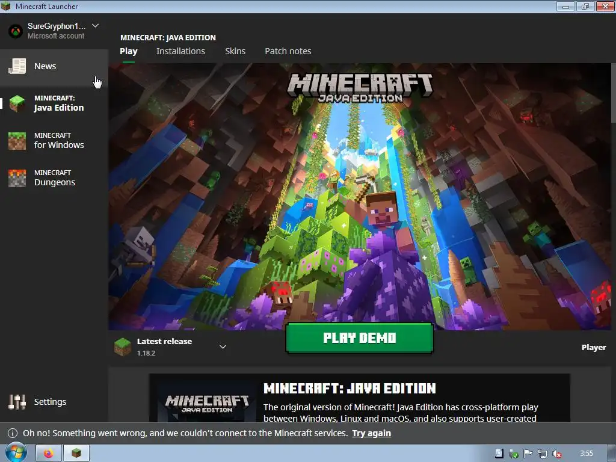Click the Show desktop button
Screen dimensions: 616x462
coord(612,454)
